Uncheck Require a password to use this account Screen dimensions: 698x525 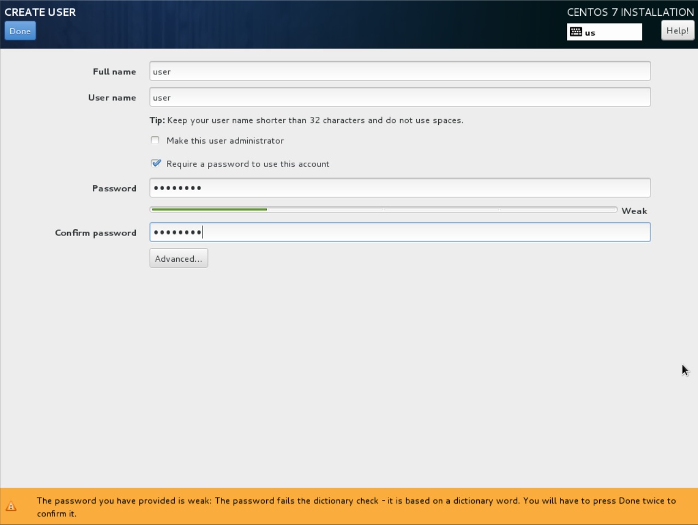point(156,163)
